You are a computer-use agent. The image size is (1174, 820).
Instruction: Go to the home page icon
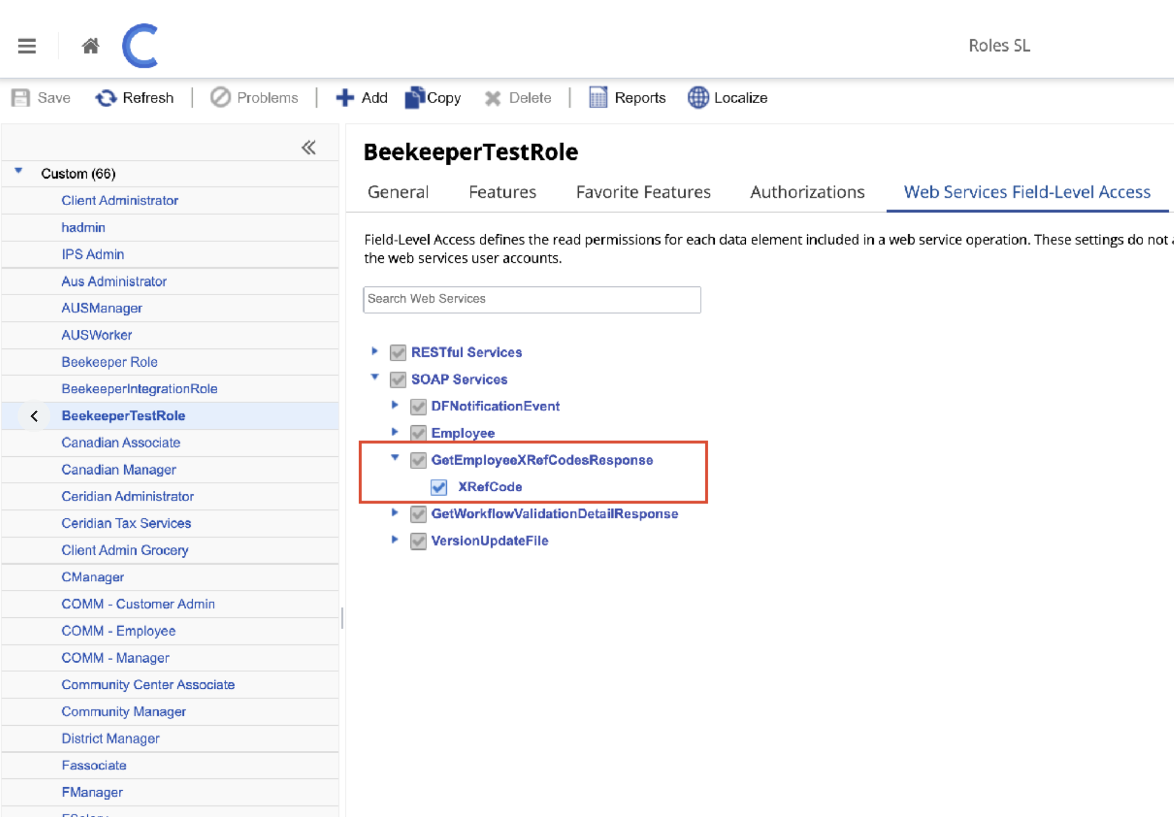[x=90, y=46]
